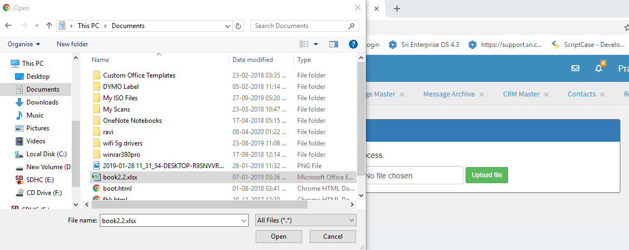The height and width of the screenshot is (250, 629).
Task: Click the green Upload file button
Action: [x=487, y=175]
